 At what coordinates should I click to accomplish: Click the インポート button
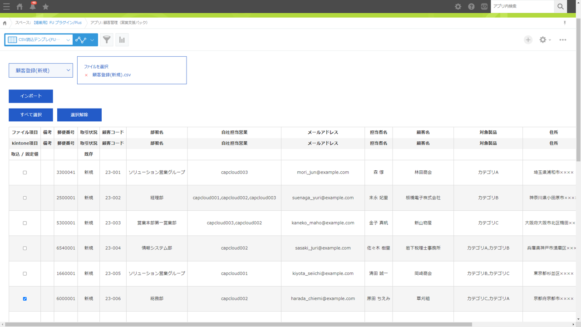pos(31,96)
